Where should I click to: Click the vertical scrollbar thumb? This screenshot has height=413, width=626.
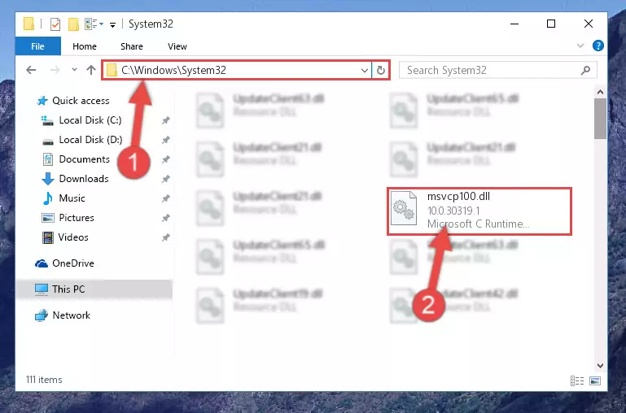pyautogui.click(x=600, y=119)
